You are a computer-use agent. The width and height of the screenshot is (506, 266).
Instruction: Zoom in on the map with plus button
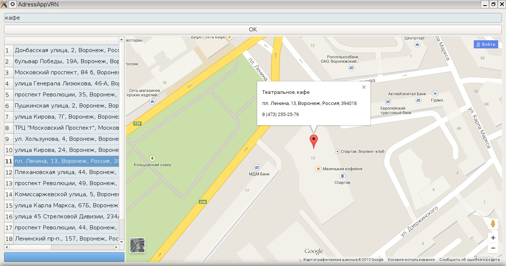point(493,238)
